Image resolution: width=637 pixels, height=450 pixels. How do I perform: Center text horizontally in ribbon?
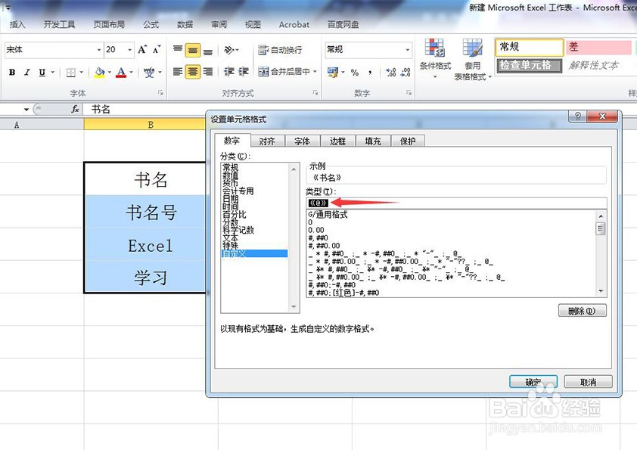coord(193,72)
